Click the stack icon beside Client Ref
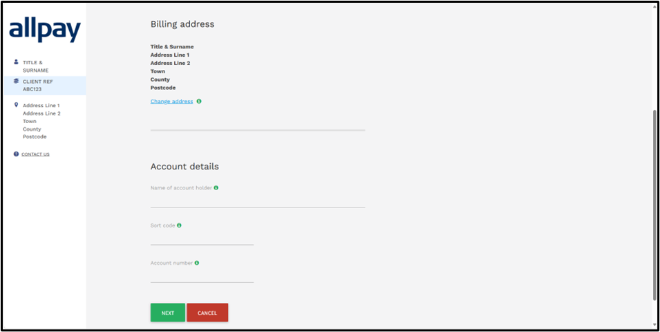The width and height of the screenshot is (660, 332). click(x=16, y=81)
